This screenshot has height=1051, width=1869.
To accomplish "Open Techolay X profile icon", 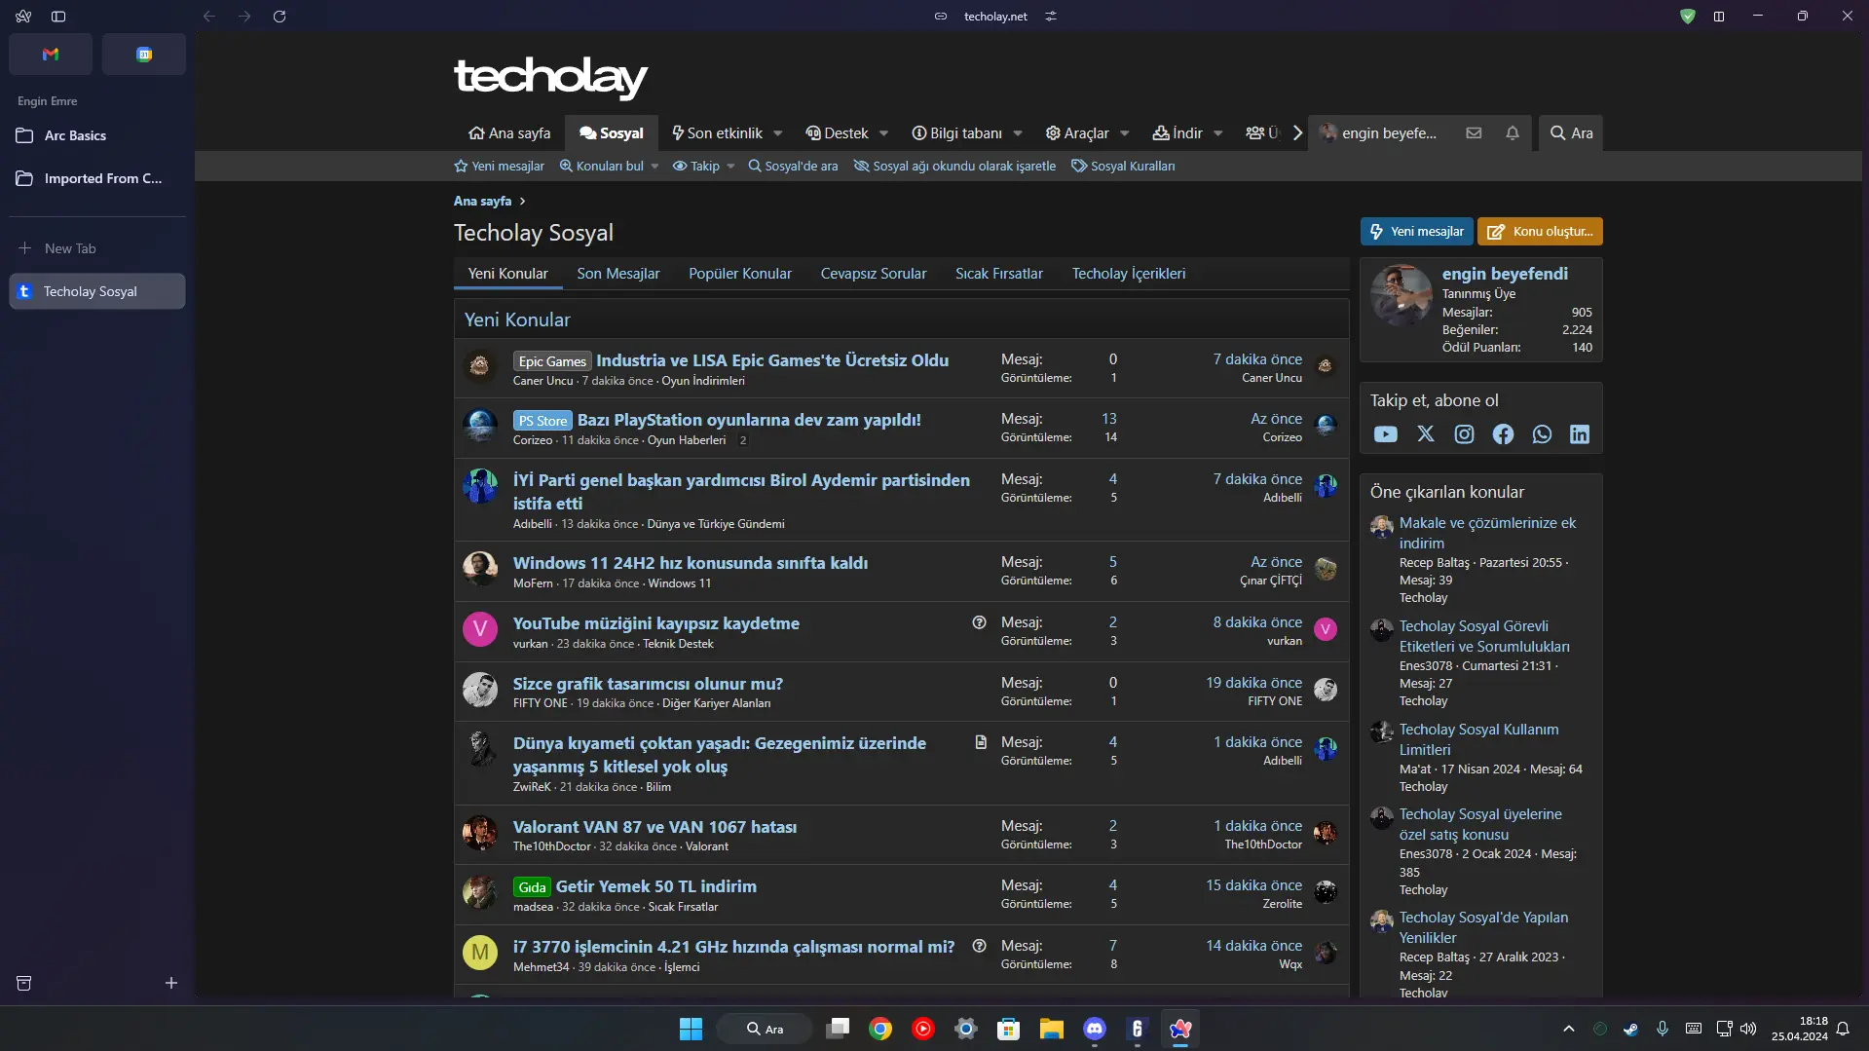I will tap(1426, 434).
